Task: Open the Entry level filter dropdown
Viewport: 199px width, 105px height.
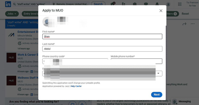Action: 30,14
